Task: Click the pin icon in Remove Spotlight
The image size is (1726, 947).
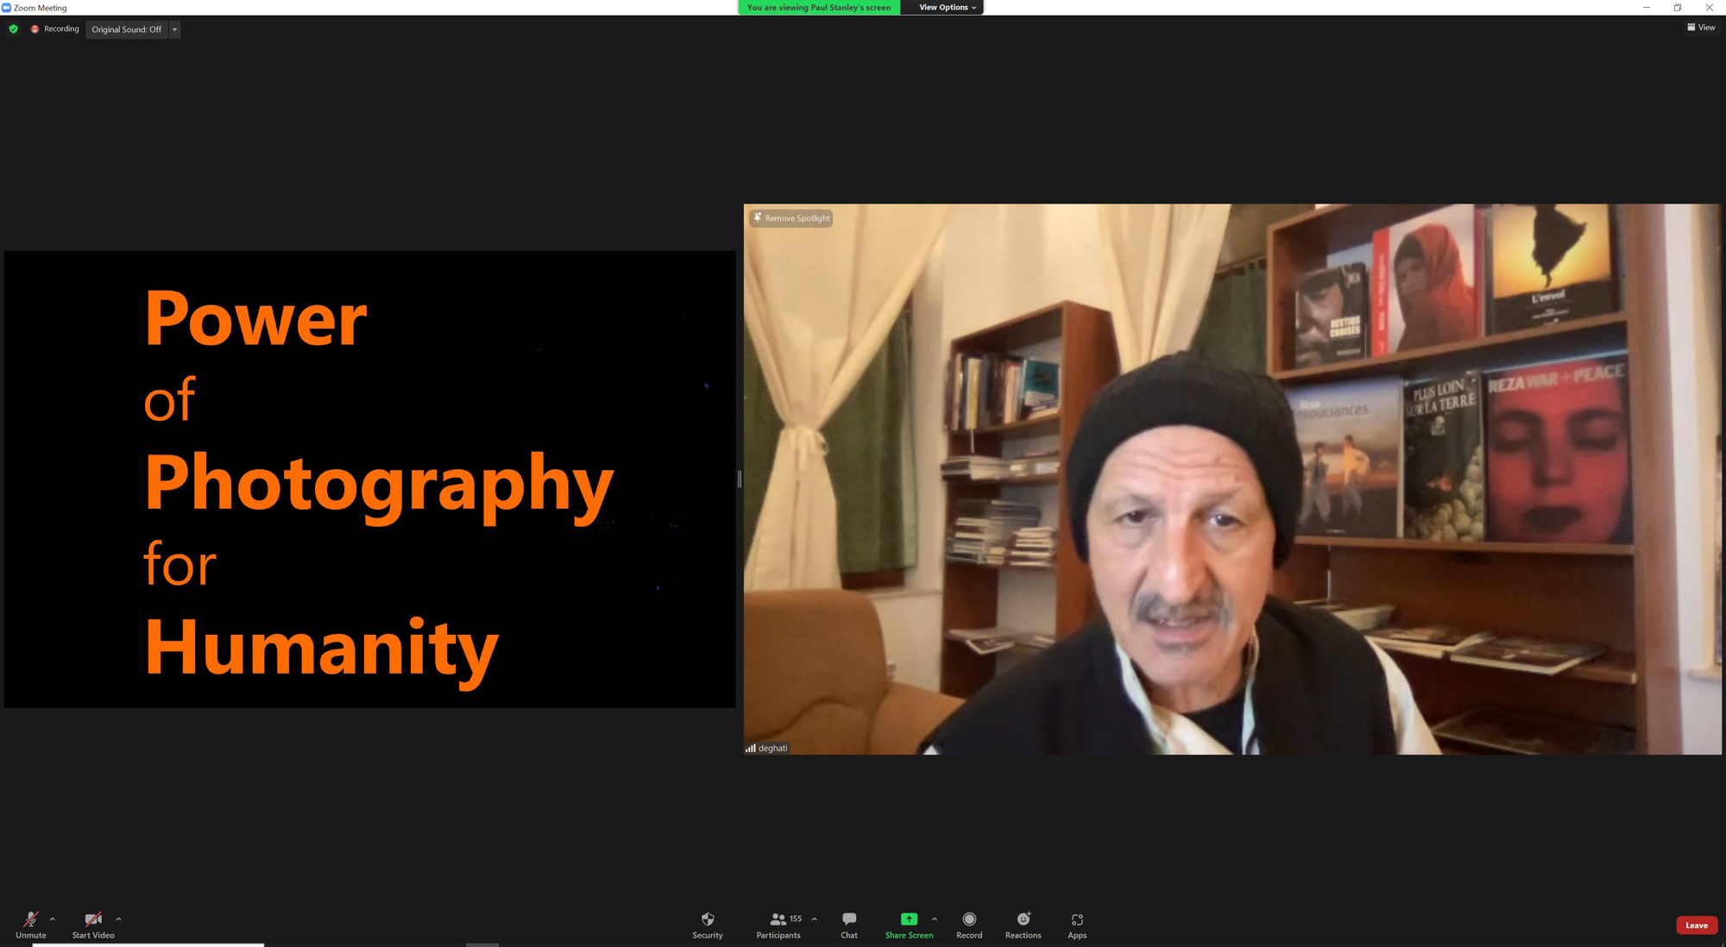Action: pos(757,218)
